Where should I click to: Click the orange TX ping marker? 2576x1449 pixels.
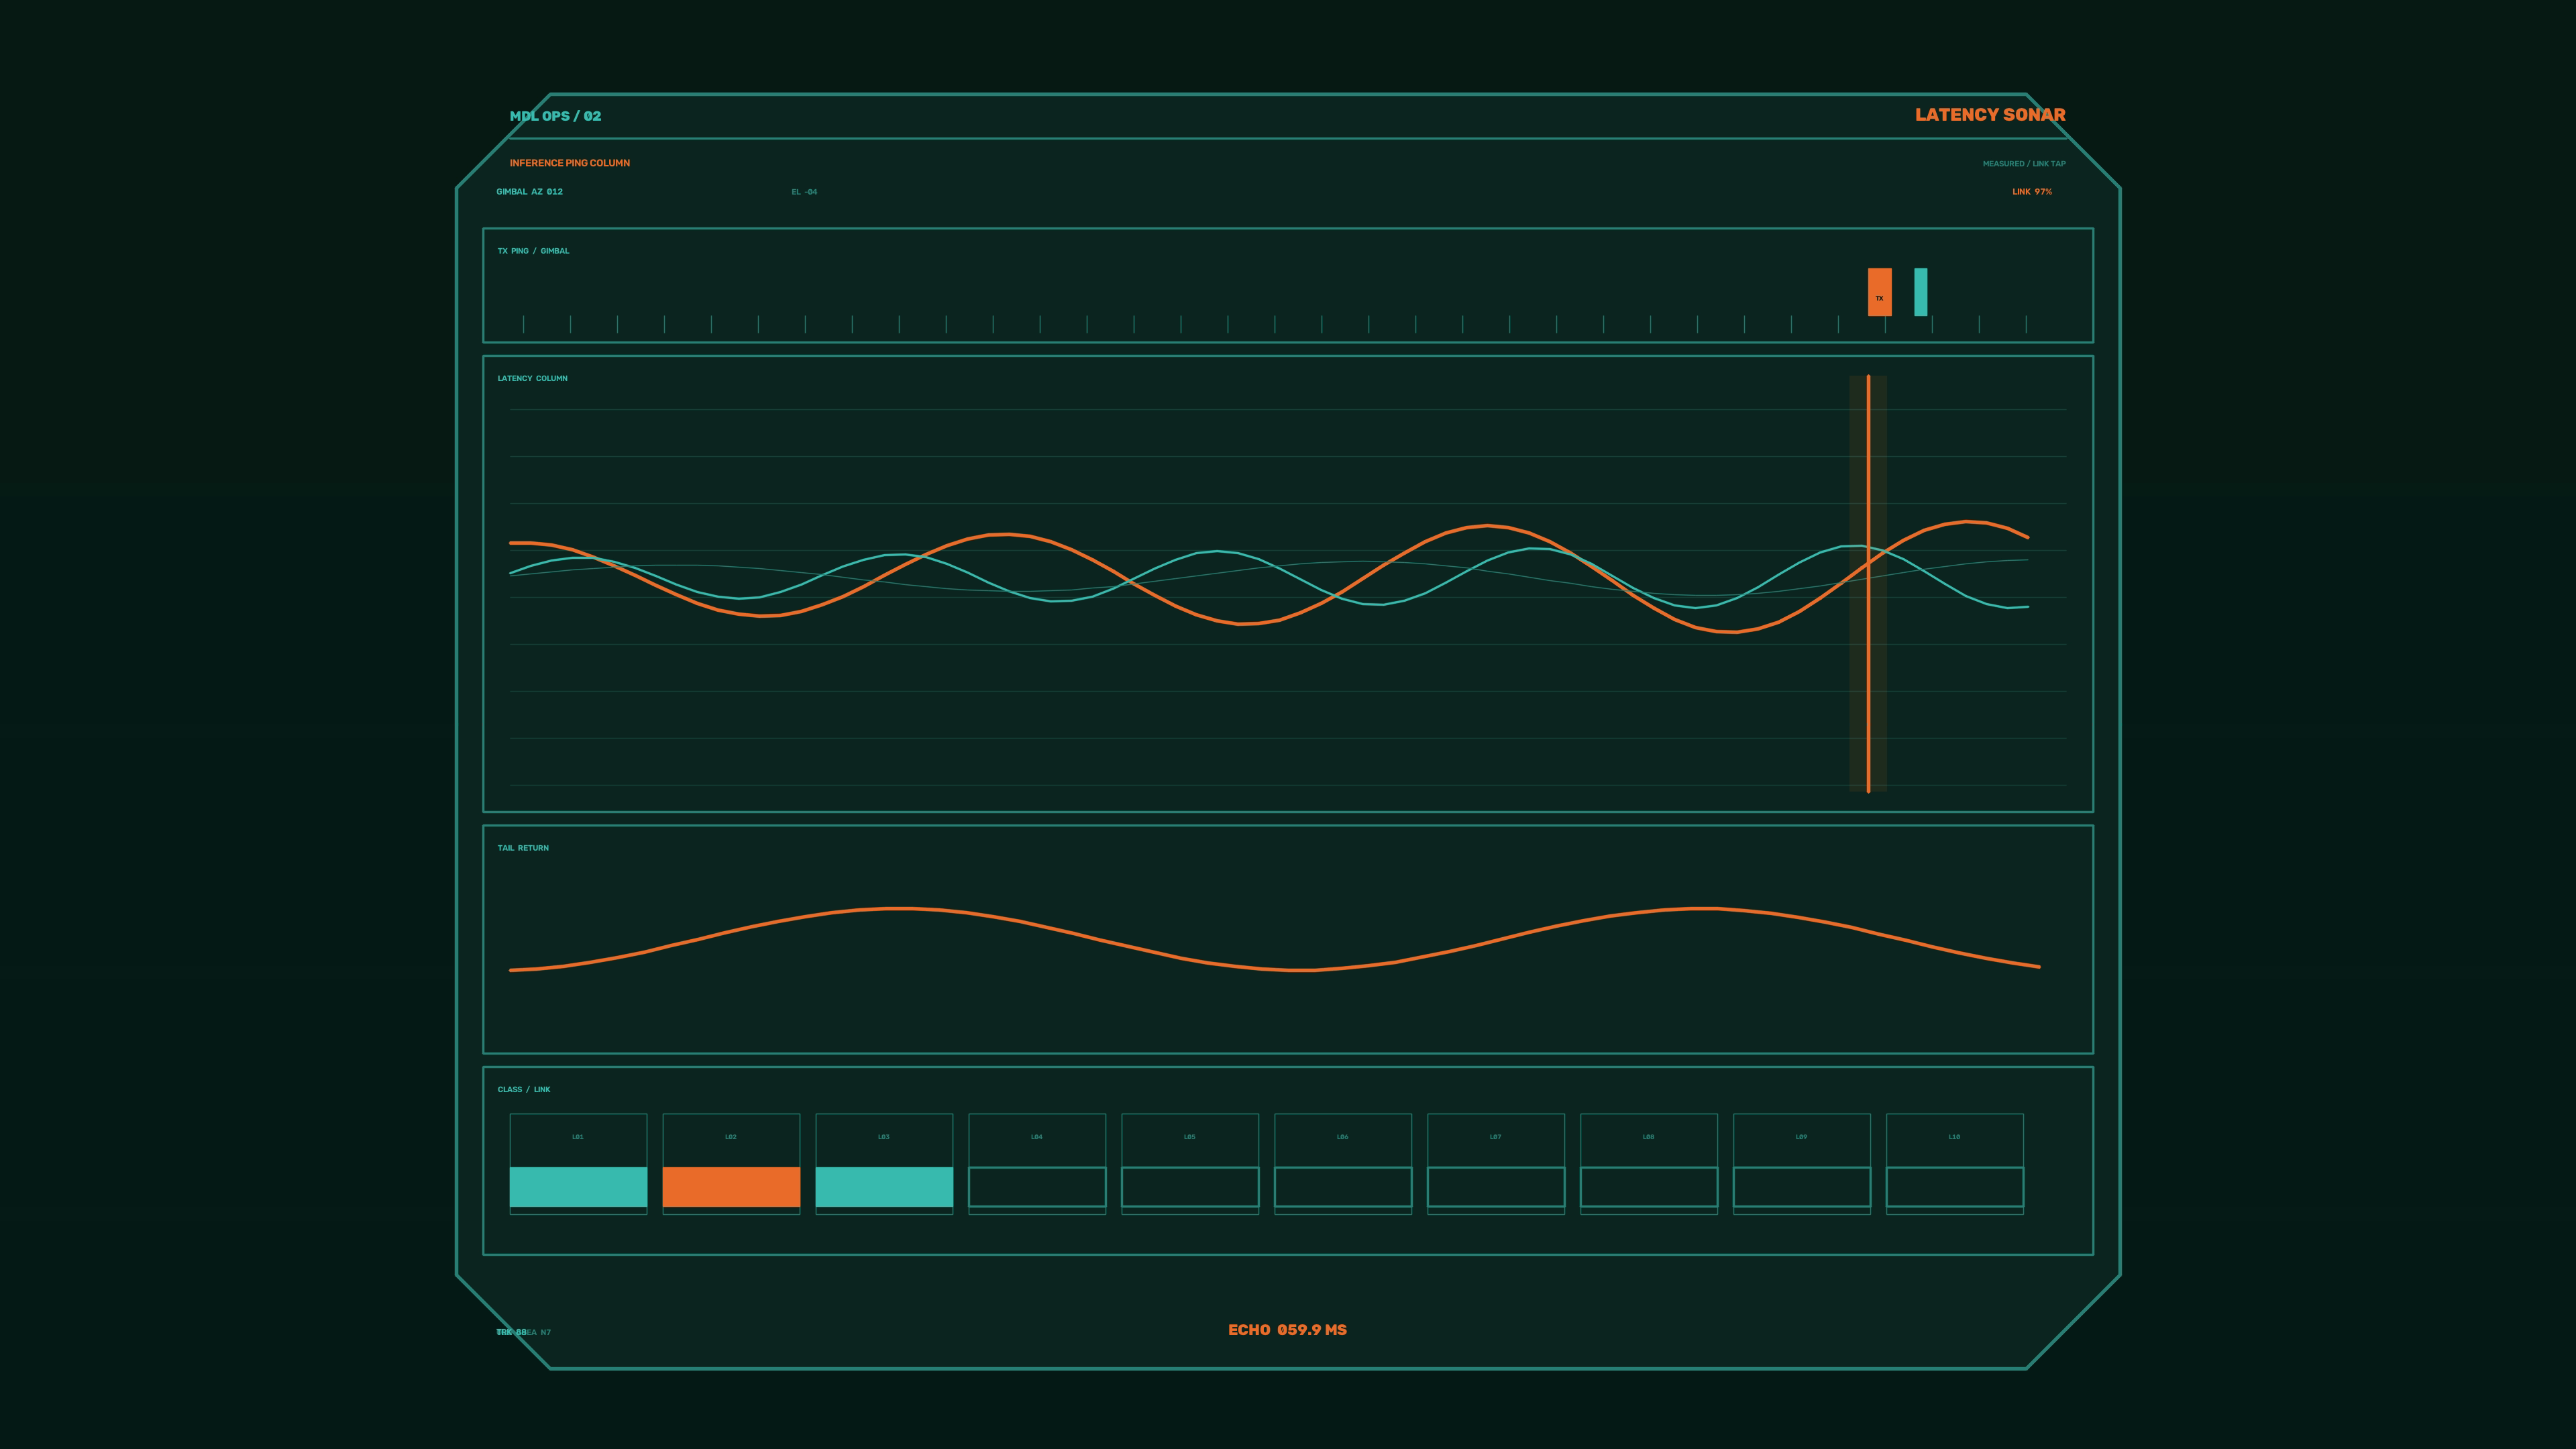pos(1880,292)
